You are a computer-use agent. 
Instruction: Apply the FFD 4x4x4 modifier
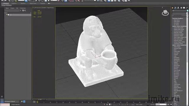[176, 75]
